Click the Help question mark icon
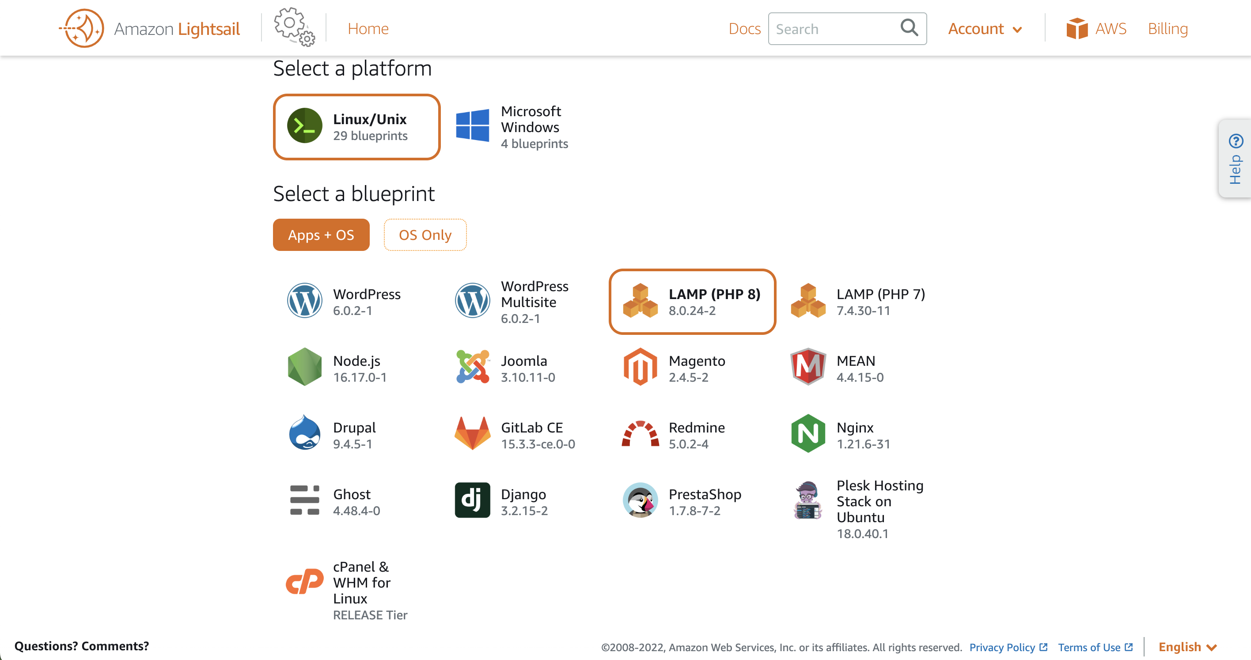Viewport: 1251px width, 660px height. 1236,141
